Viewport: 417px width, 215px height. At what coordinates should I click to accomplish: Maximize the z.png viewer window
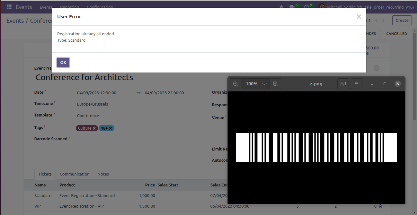coord(385,84)
